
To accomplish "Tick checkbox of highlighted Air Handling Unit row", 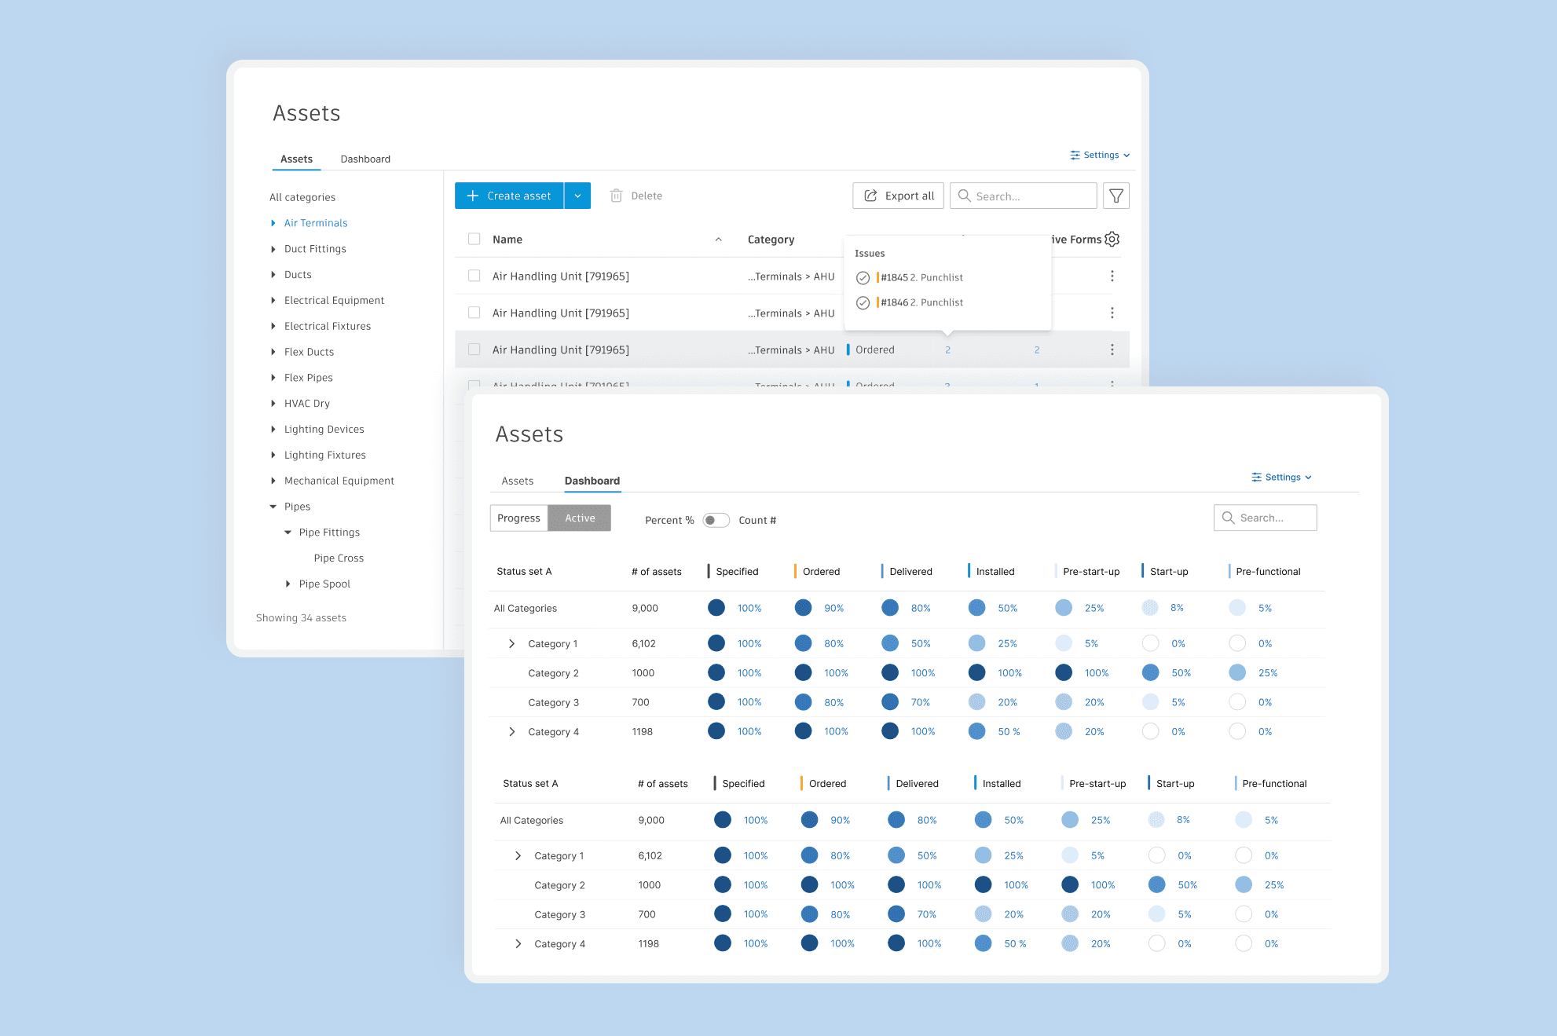I will click(x=474, y=350).
